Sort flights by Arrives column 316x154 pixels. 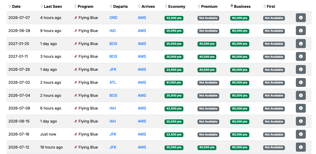click(x=146, y=7)
